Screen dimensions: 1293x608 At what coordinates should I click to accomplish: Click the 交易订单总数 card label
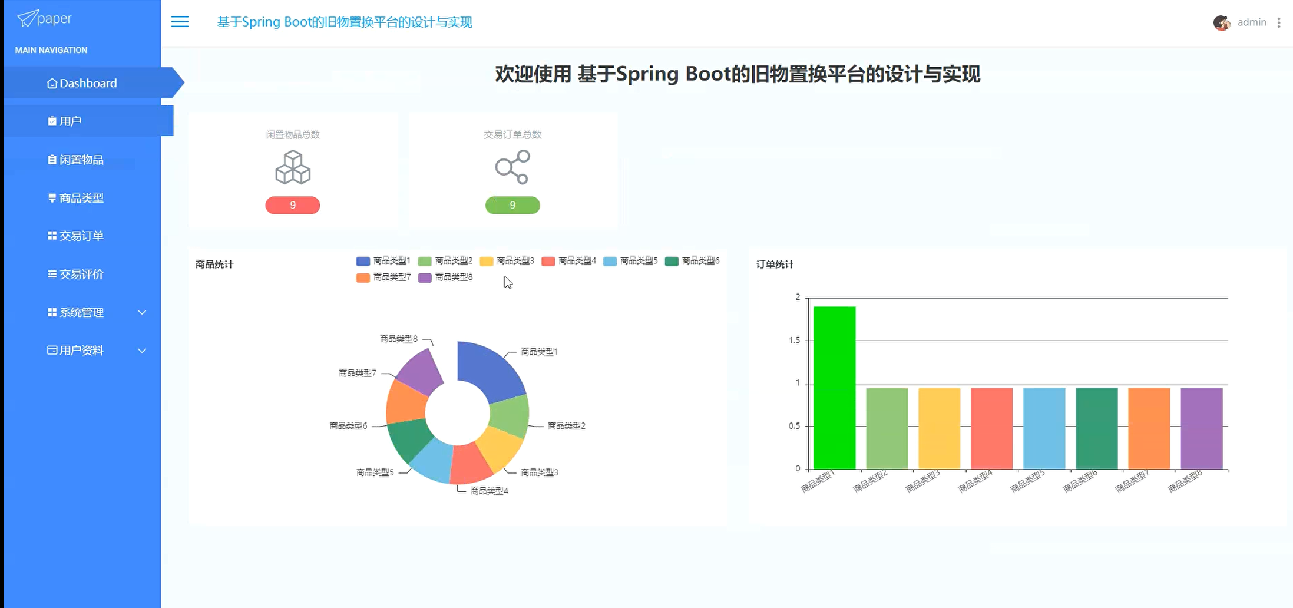click(x=512, y=135)
